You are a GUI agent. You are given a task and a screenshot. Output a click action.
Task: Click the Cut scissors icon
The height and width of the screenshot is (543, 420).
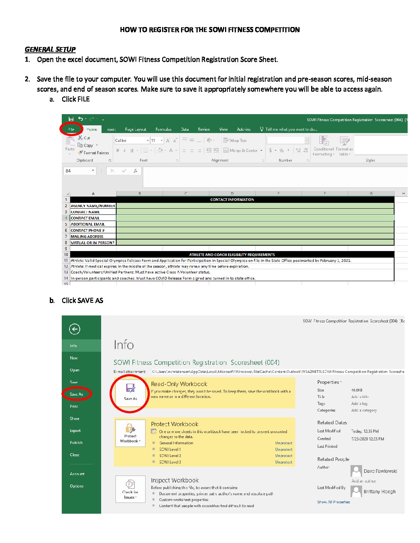click(x=80, y=138)
